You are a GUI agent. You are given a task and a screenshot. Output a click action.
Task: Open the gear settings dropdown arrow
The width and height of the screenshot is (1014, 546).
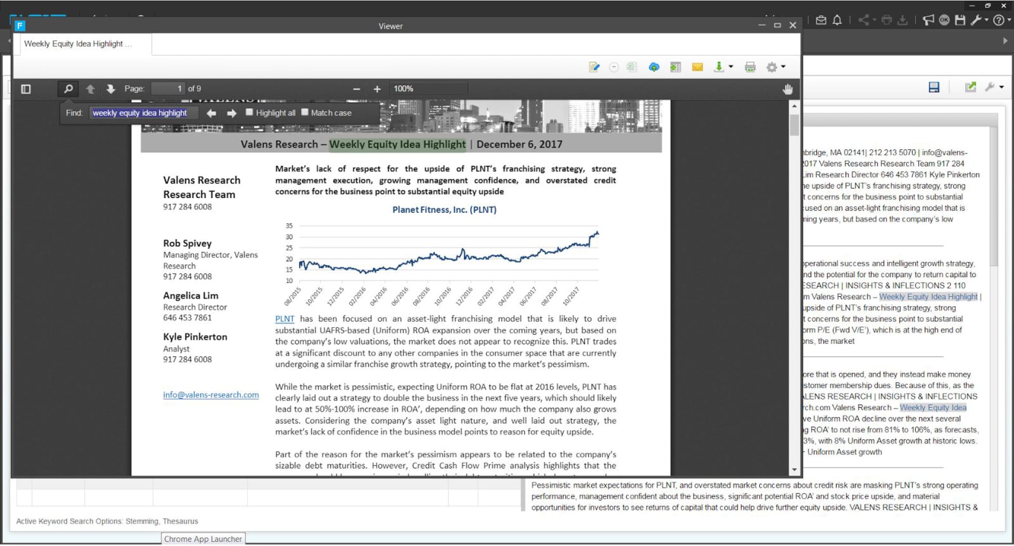click(x=783, y=67)
